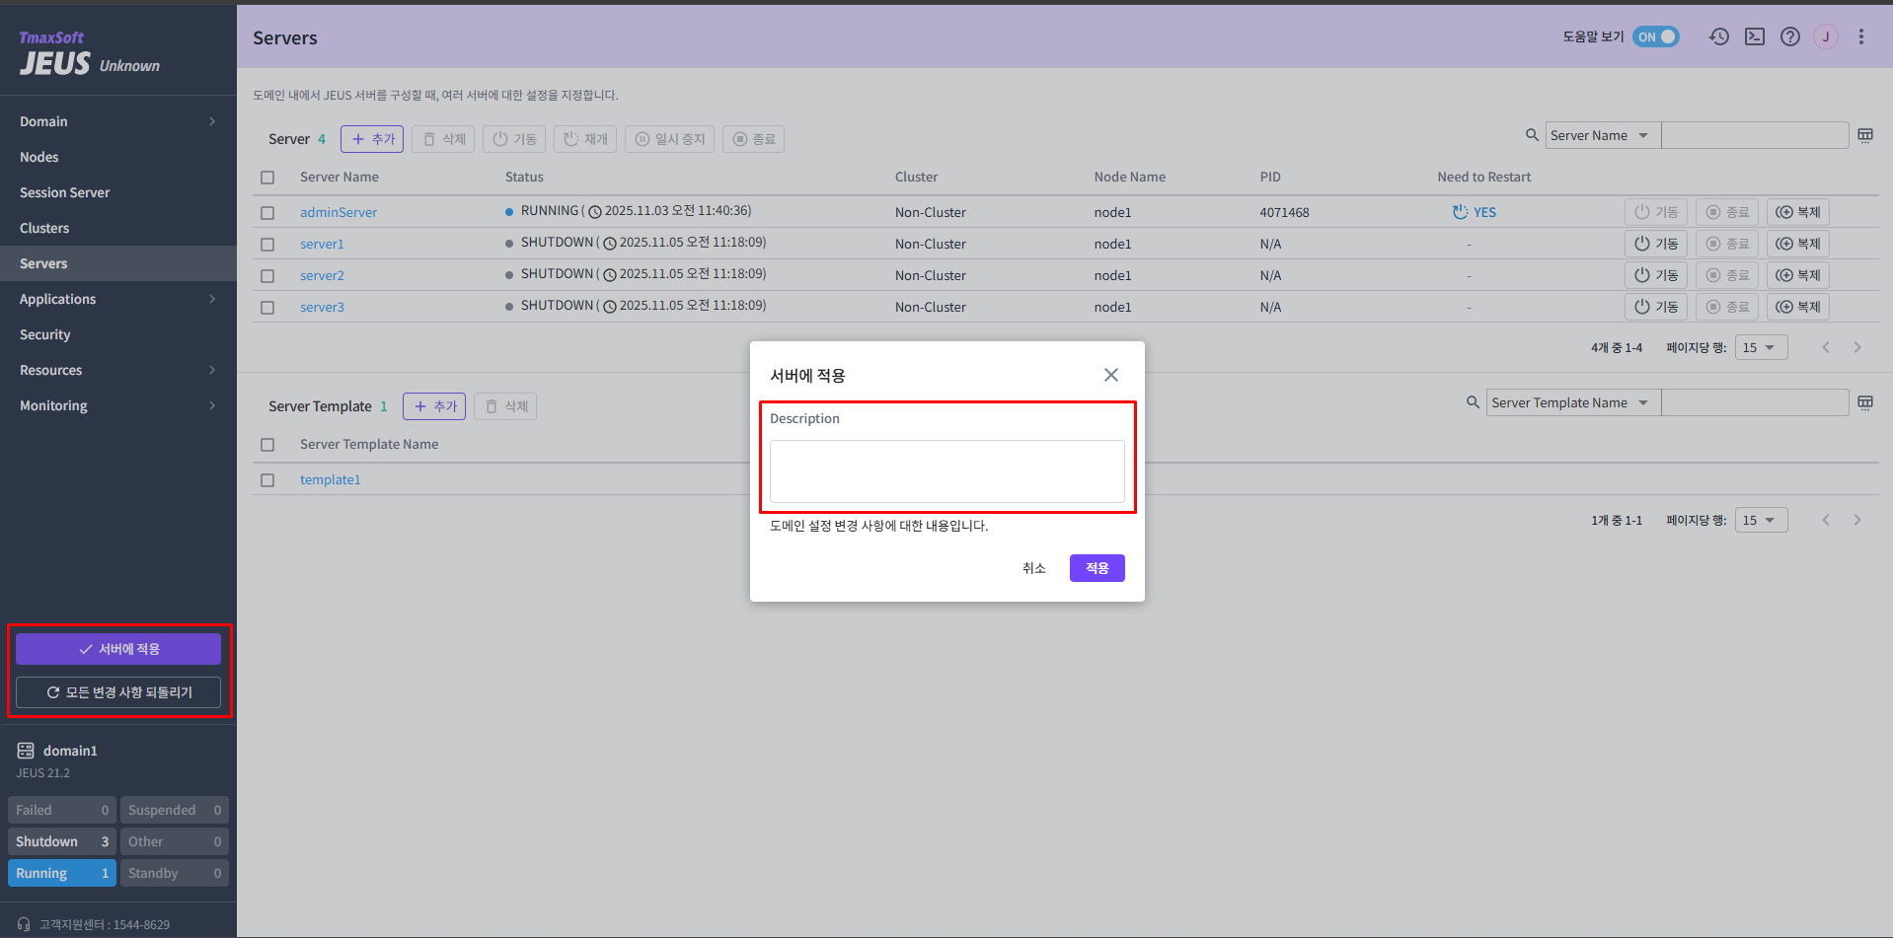Select Clusters in the sidebar
This screenshot has width=1893, height=938.
tap(44, 228)
